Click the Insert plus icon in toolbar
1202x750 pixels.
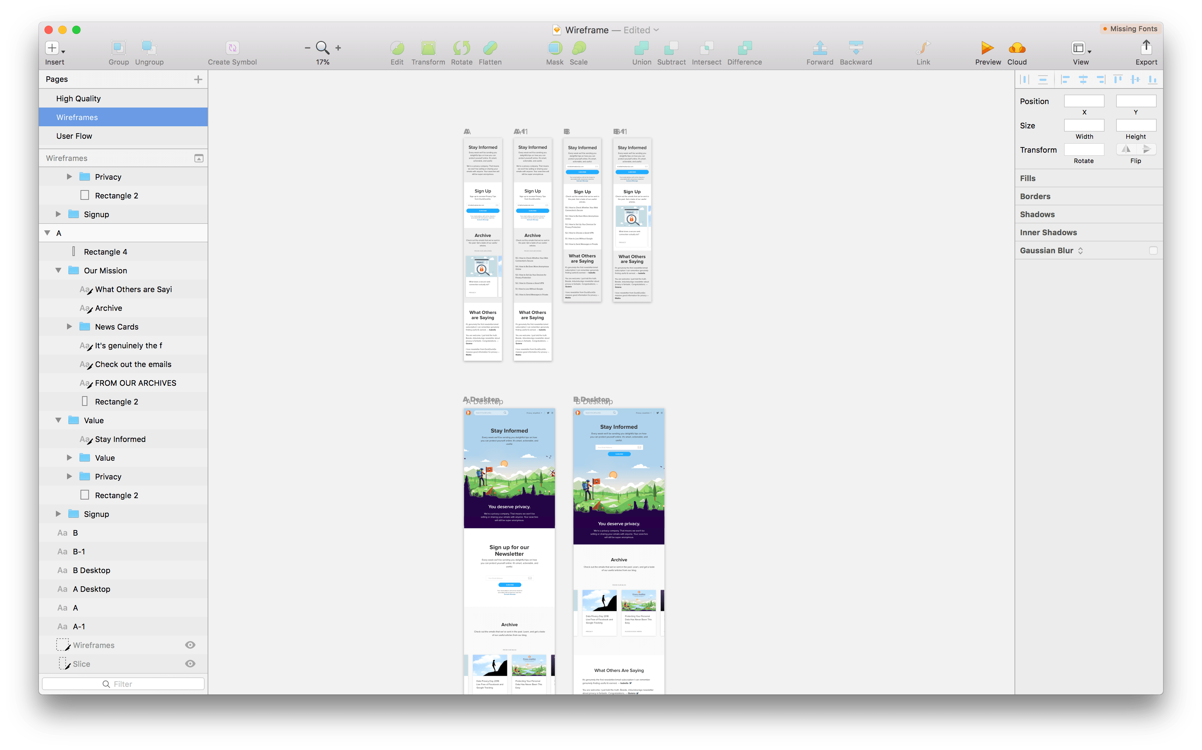tap(52, 48)
